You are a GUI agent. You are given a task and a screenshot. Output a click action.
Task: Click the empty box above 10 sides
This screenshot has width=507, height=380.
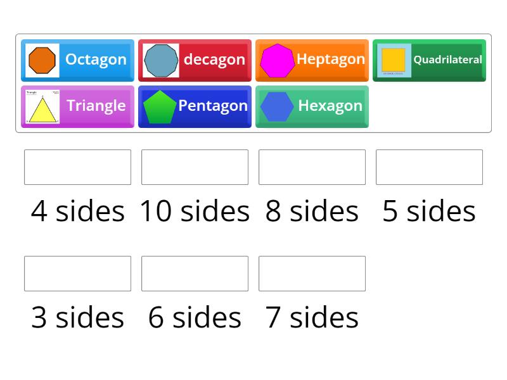tap(195, 167)
